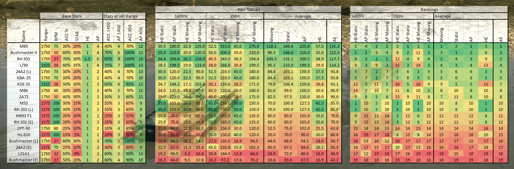Click the 85% ACC 1400 cell for RH 503
Screen dimensions: 514x169
[x=108, y=59]
